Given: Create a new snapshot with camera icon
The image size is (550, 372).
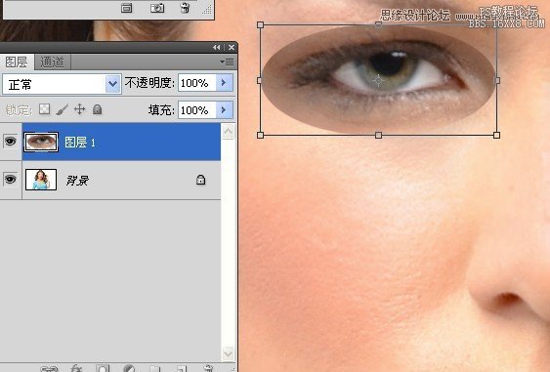Looking at the screenshot, I should [157, 8].
